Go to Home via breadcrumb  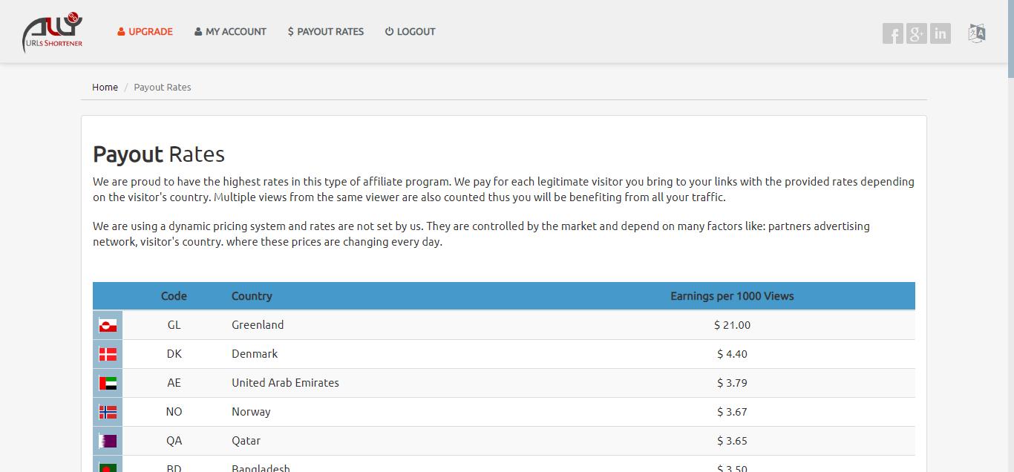coord(105,88)
